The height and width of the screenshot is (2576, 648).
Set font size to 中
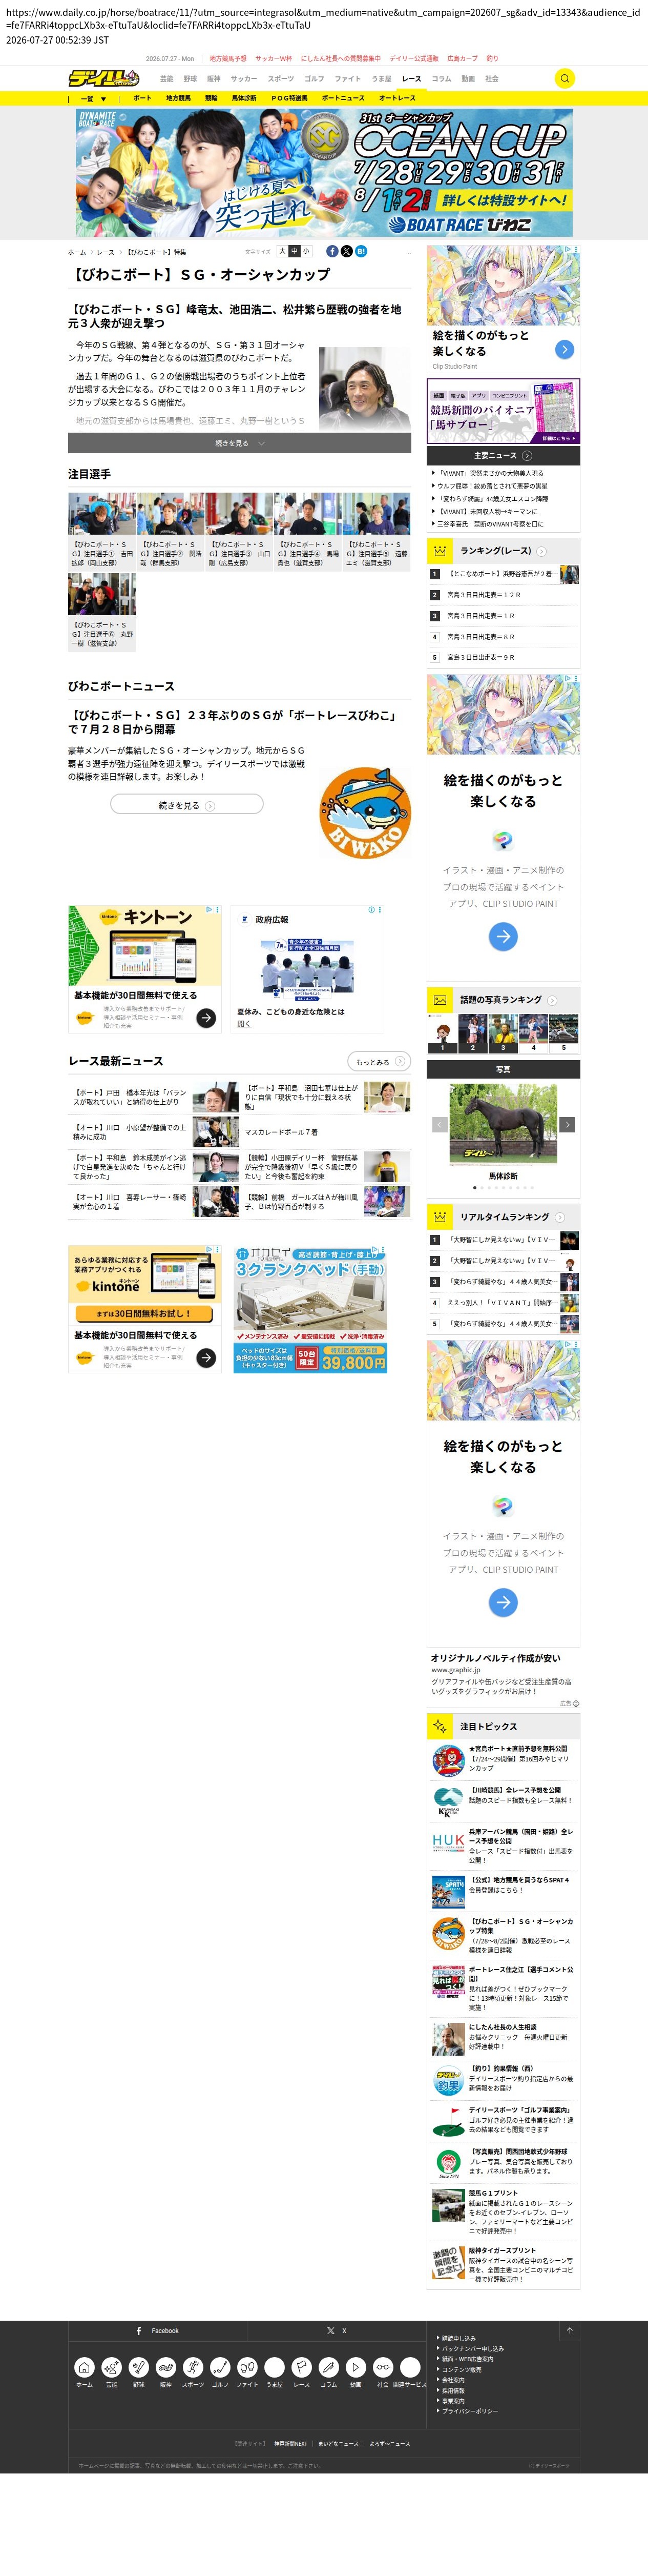point(294,252)
